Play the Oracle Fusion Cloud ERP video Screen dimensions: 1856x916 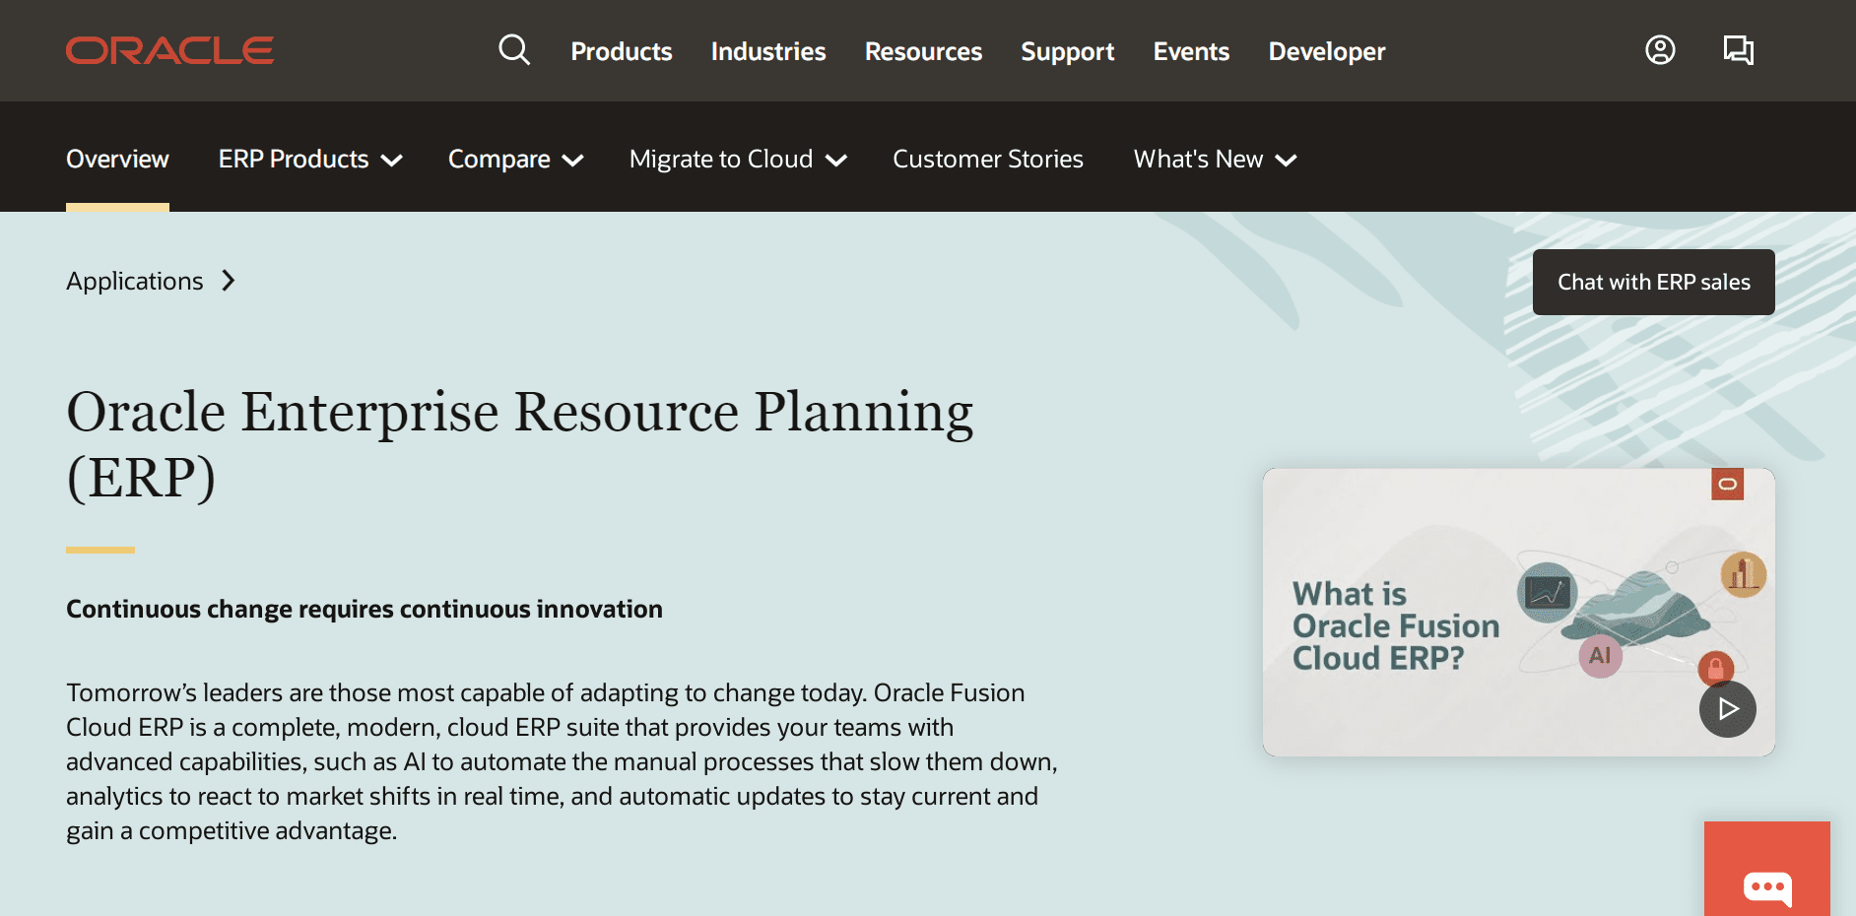tap(1727, 709)
